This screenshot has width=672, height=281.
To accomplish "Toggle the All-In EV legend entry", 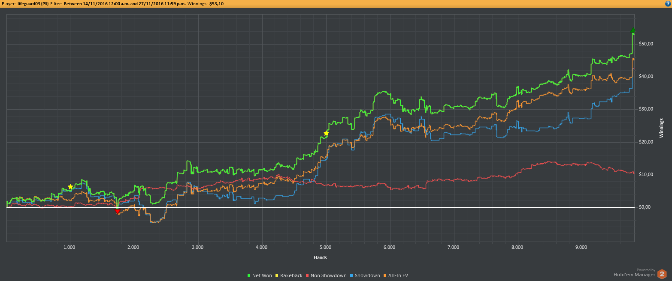I will 396,275.
